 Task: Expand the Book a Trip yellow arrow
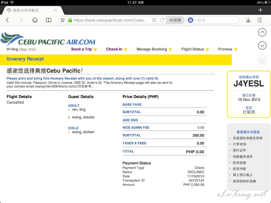[95, 50]
